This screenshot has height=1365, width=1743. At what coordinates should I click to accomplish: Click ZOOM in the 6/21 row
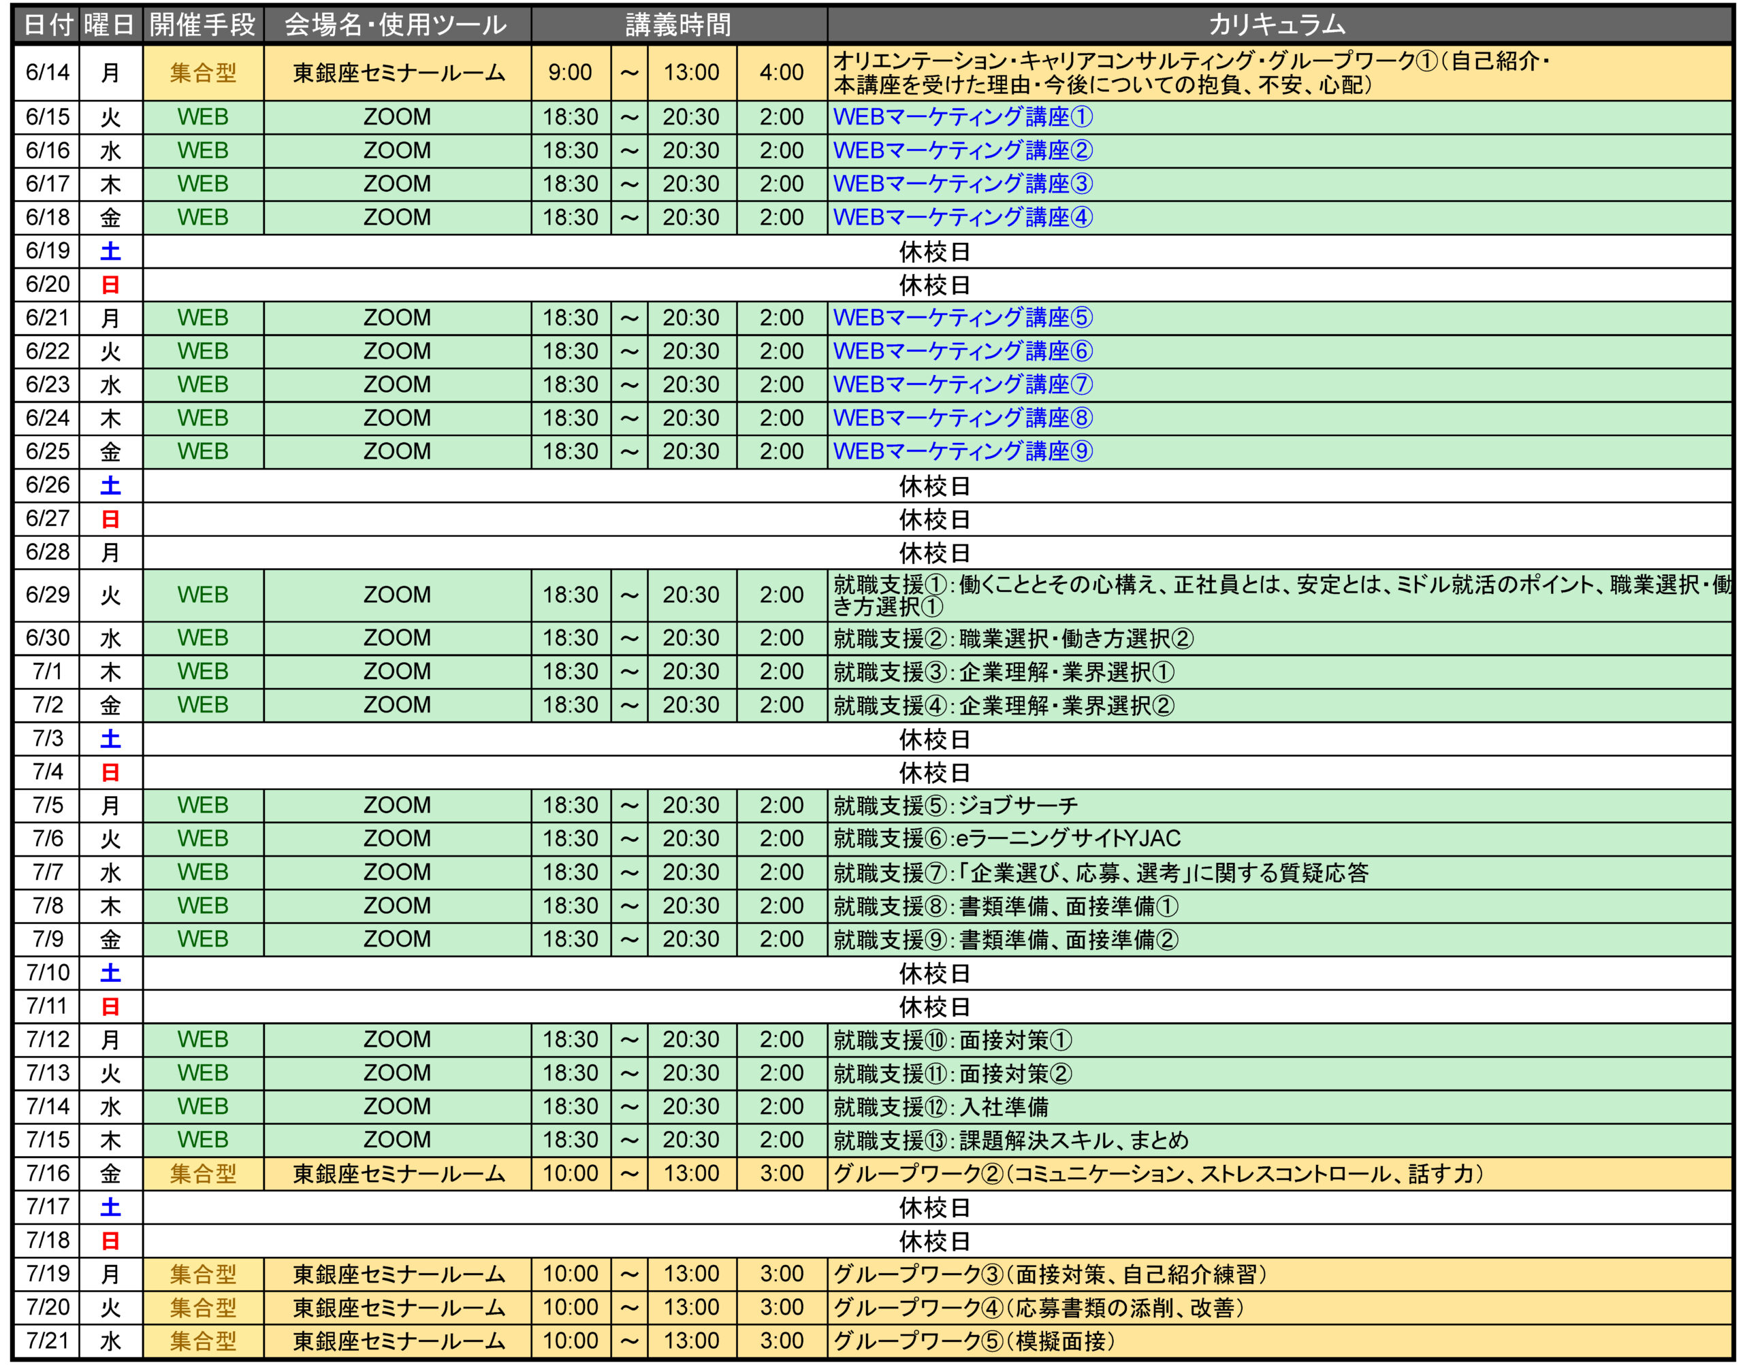pos(398,318)
